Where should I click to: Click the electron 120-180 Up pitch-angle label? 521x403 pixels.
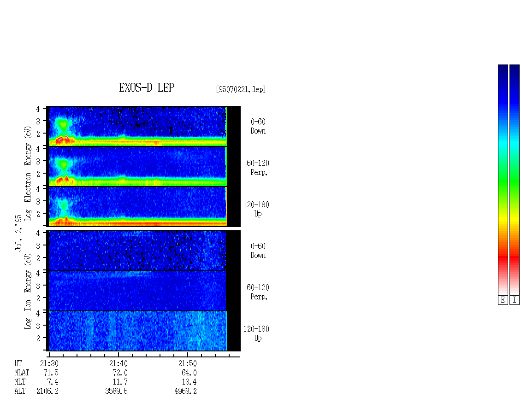point(256,209)
